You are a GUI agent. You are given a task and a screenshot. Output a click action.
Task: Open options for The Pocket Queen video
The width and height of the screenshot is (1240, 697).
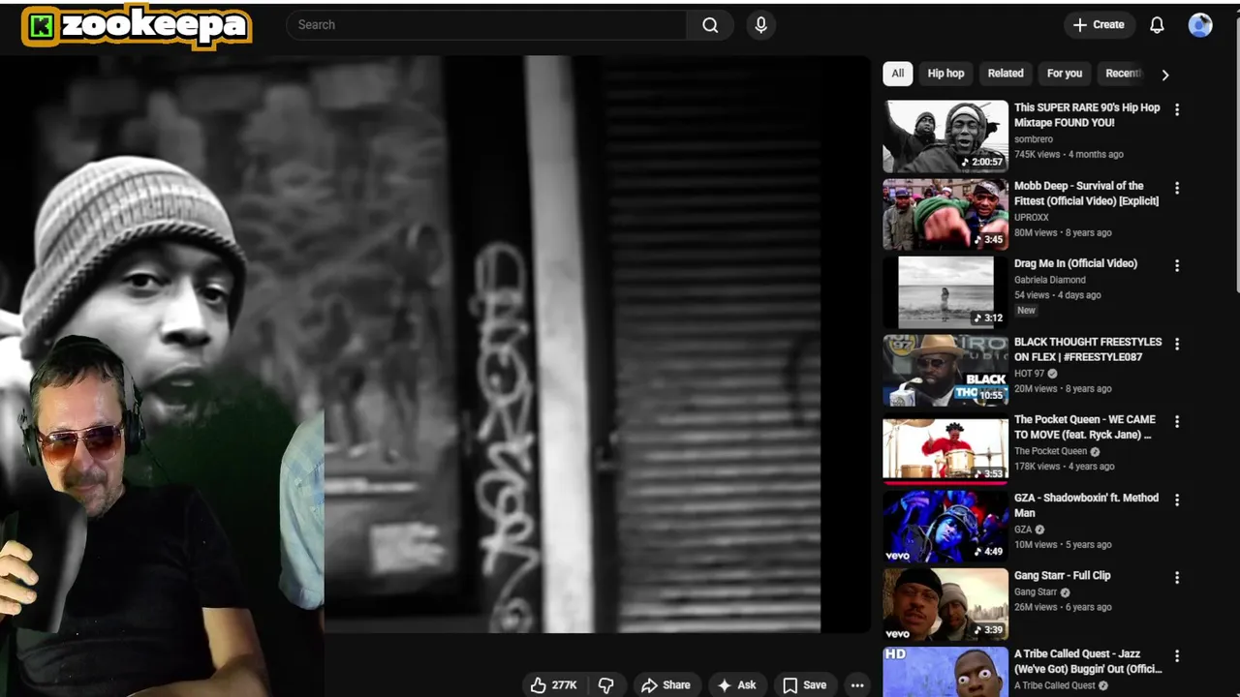pos(1177,421)
